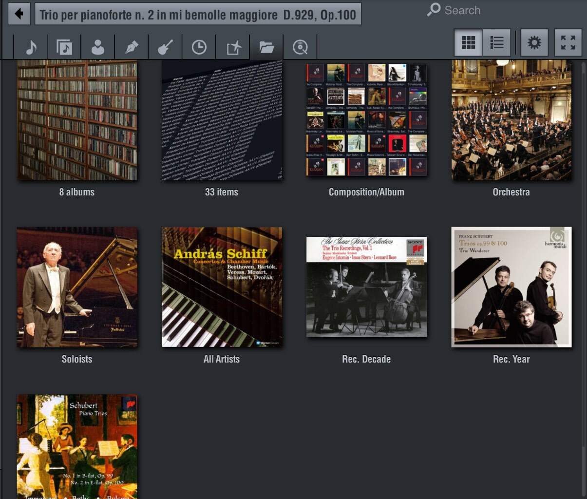Image resolution: width=587 pixels, height=499 pixels.
Task: Click the Trio per pianoforte title field
Action: pyautogui.click(x=198, y=14)
